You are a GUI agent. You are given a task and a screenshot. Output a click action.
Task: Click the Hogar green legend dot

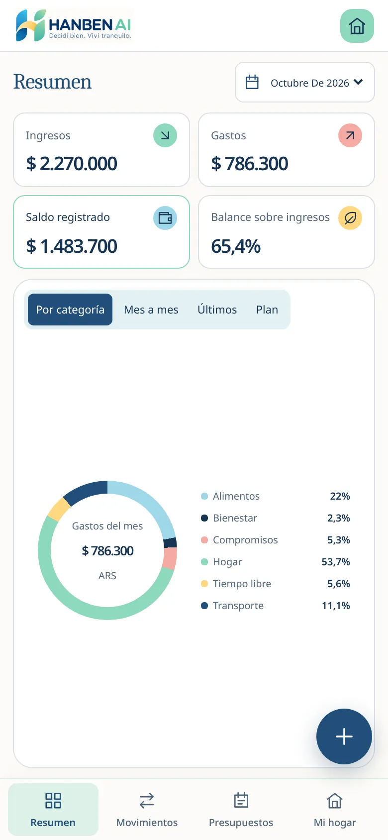coord(204,562)
